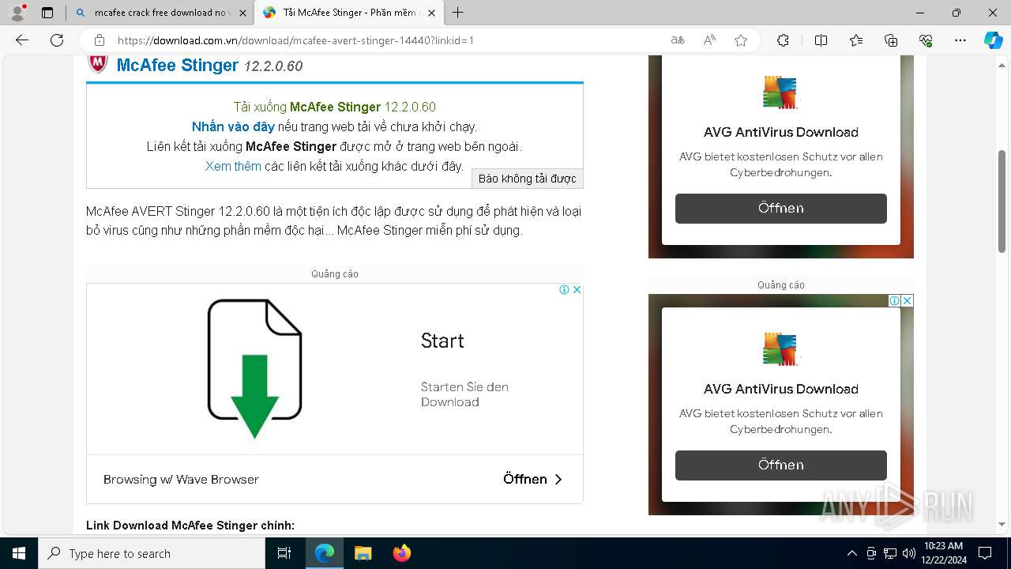Open the tab actions menu icon
This screenshot has height=569, width=1011.
pyautogui.click(x=47, y=13)
